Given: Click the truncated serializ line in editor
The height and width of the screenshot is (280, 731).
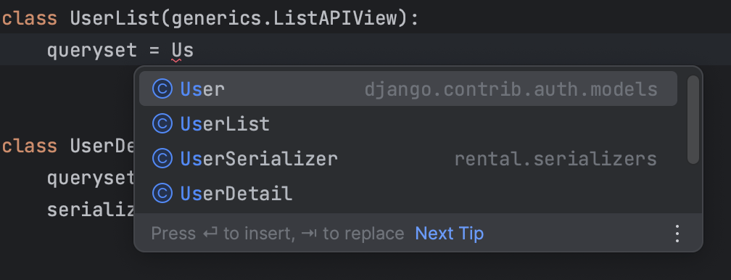Looking at the screenshot, I should coord(91,210).
